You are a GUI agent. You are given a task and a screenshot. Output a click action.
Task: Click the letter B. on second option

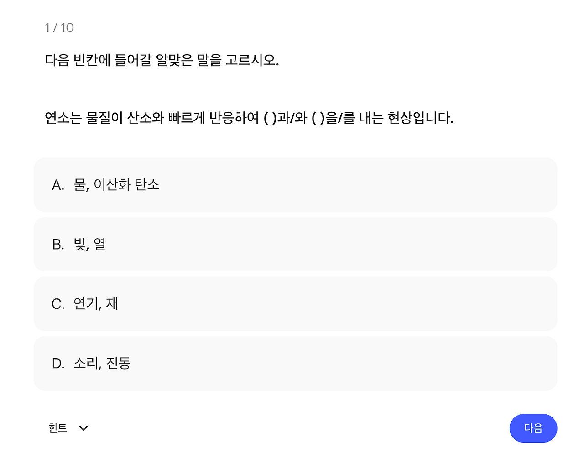coord(58,245)
